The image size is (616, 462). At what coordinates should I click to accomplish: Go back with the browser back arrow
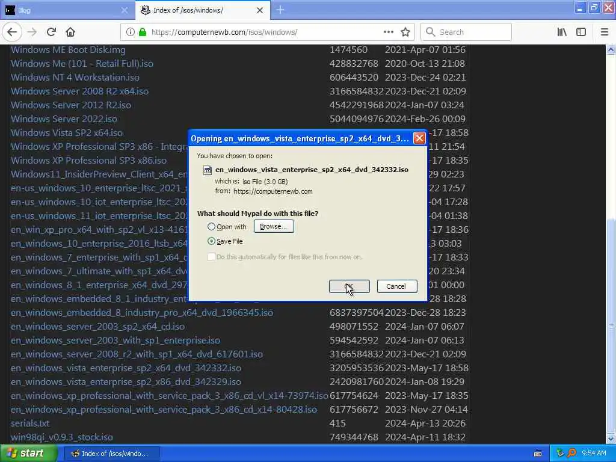pos(12,32)
